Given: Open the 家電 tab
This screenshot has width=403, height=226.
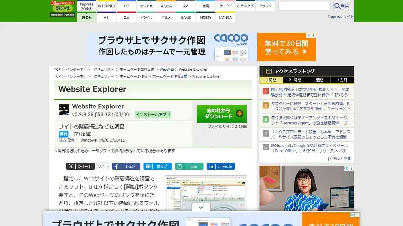Looking at the screenshot, I should [206, 6].
